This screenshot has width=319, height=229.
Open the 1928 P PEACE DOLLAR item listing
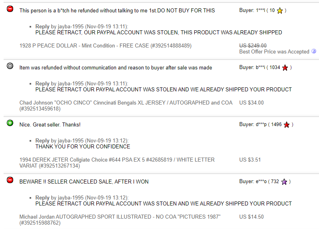point(106,45)
